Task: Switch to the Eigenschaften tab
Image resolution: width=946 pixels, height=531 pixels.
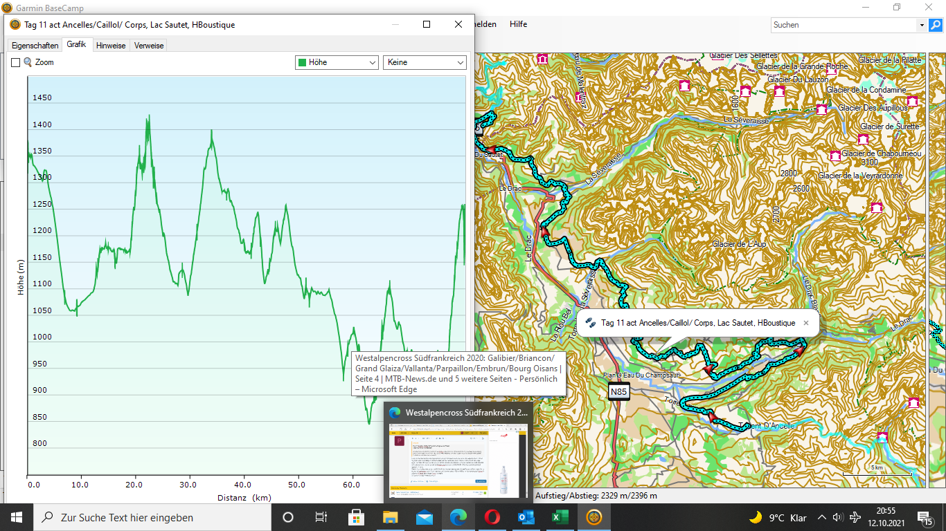Action: tap(35, 46)
